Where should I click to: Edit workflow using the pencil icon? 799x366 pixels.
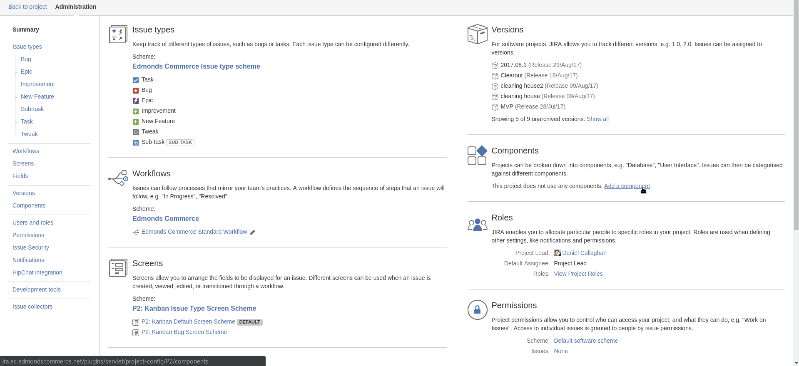point(252,232)
